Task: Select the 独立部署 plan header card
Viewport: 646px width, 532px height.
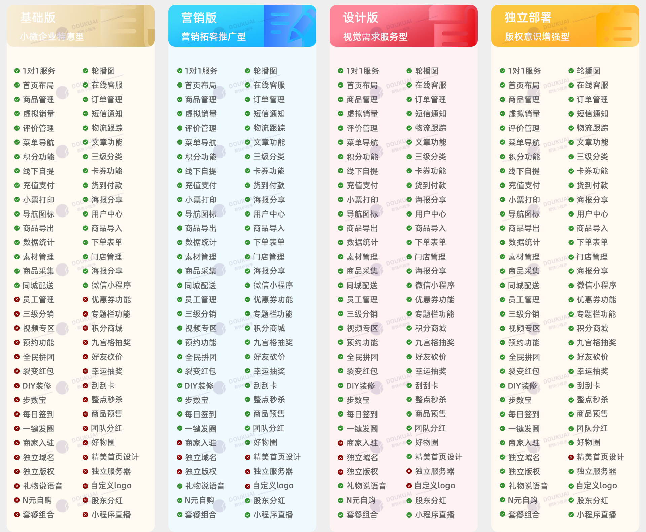Action: click(x=565, y=26)
